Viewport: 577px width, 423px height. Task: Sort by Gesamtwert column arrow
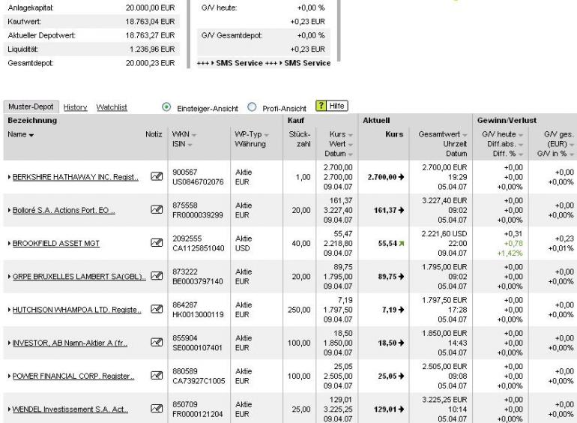click(465, 135)
